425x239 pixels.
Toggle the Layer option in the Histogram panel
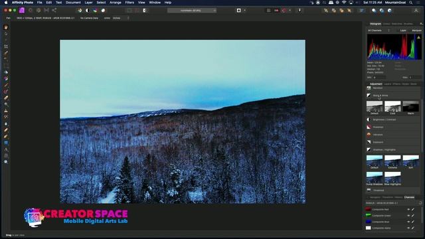[x=403, y=31]
